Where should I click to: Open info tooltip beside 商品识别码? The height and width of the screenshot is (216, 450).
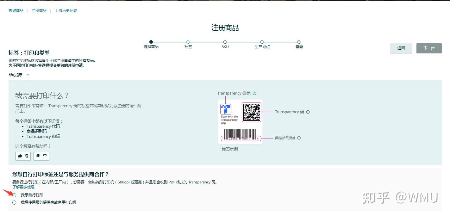[x=299, y=138]
